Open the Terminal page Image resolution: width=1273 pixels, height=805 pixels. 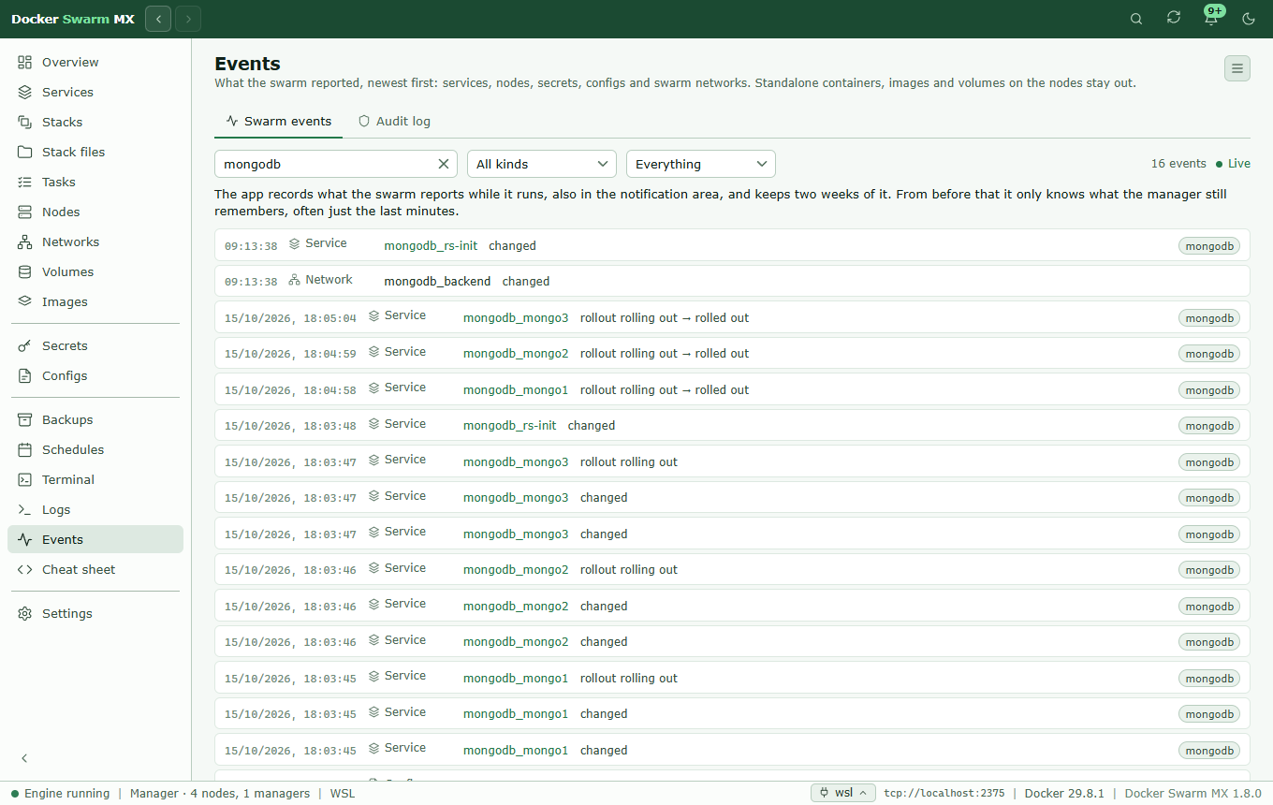pyautogui.click(x=95, y=479)
